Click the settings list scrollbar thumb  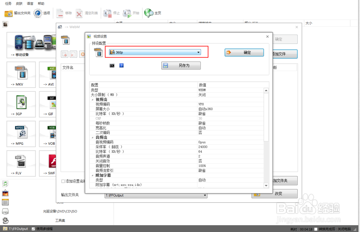(266, 117)
